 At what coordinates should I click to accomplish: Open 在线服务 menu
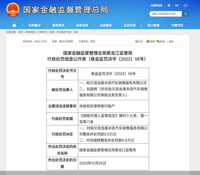tap(106, 25)
